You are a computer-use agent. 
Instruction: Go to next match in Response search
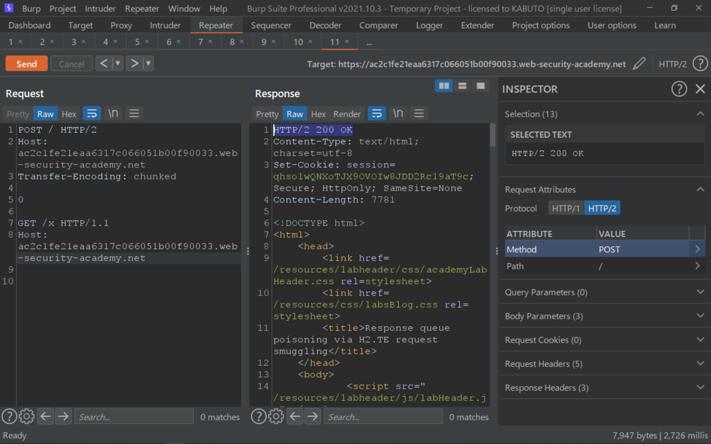tap(312, 417)
